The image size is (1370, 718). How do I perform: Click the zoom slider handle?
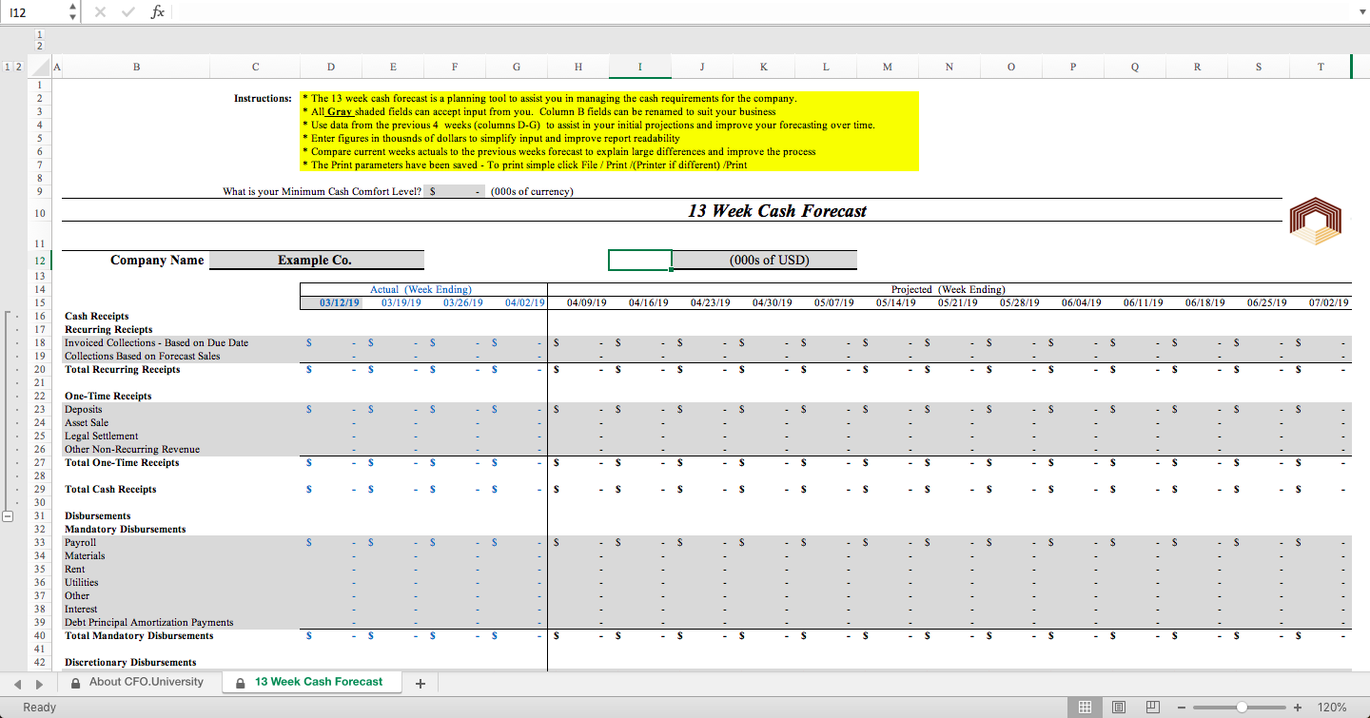pos(1242,707)
